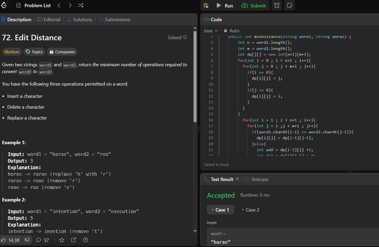Pick a random problem with shuffle icon

pos(81,5)
